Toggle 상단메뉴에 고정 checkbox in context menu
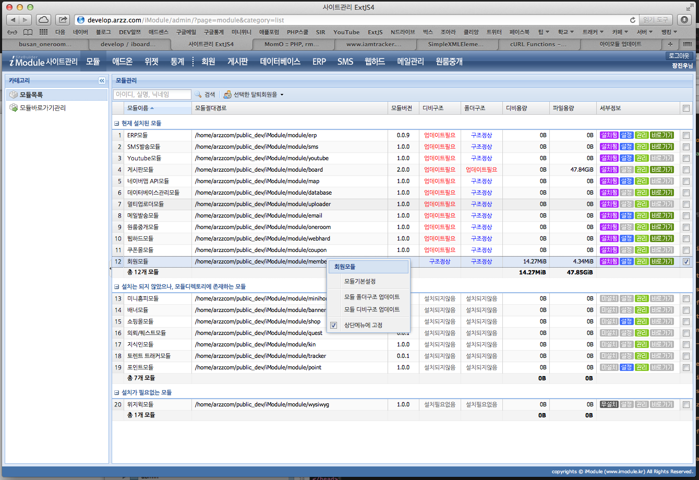 click(x=334, y=325)
